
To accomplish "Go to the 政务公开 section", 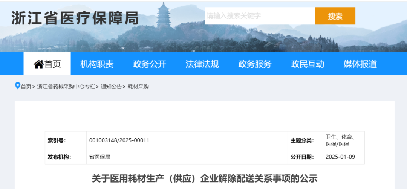I will pos(150,64).
